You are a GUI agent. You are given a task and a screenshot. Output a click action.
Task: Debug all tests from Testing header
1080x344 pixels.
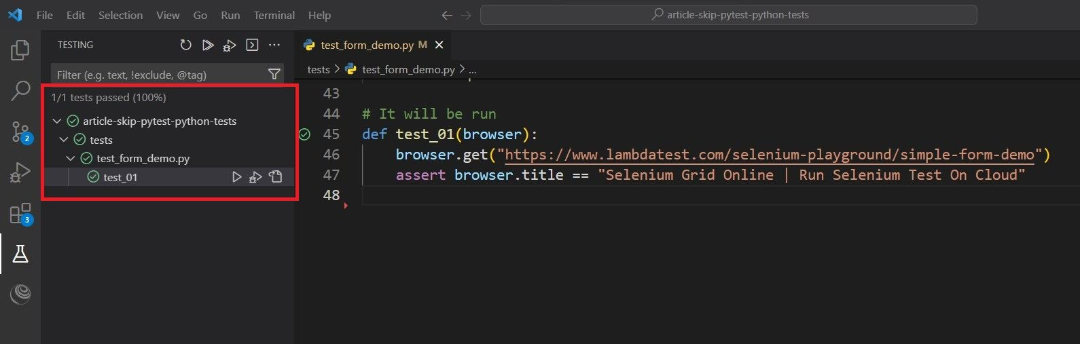tap(230, 45)
